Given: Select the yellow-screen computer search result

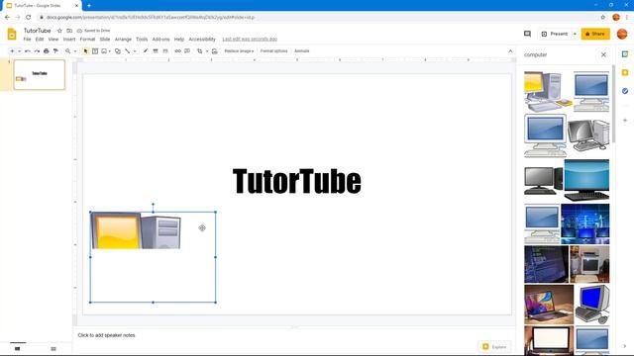Looking at the screenshot, I should [x=548, y=92].
